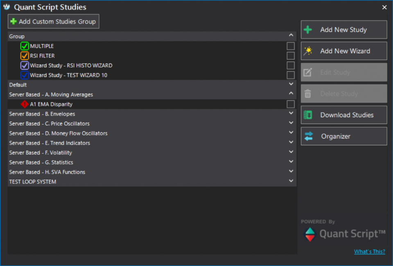
Task: Expand the E. Trend Indicators chevron
Action: [x=291, y=142]
